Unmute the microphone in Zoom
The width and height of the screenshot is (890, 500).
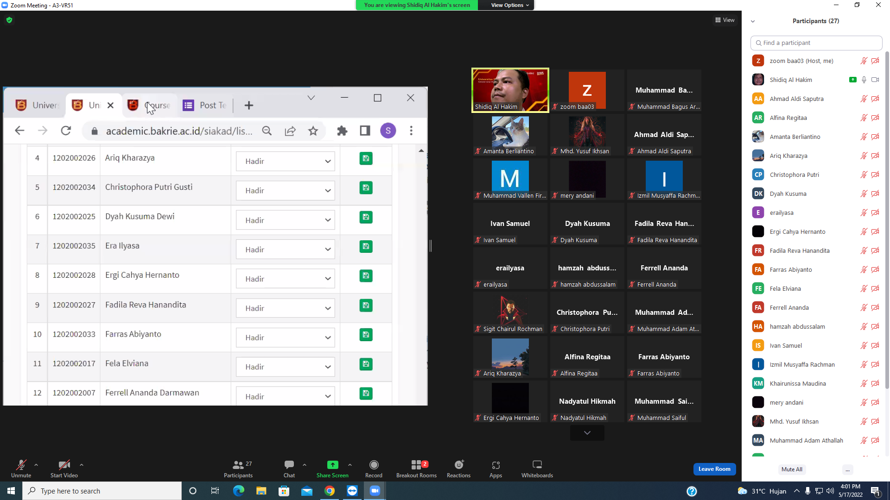(21, 468)
